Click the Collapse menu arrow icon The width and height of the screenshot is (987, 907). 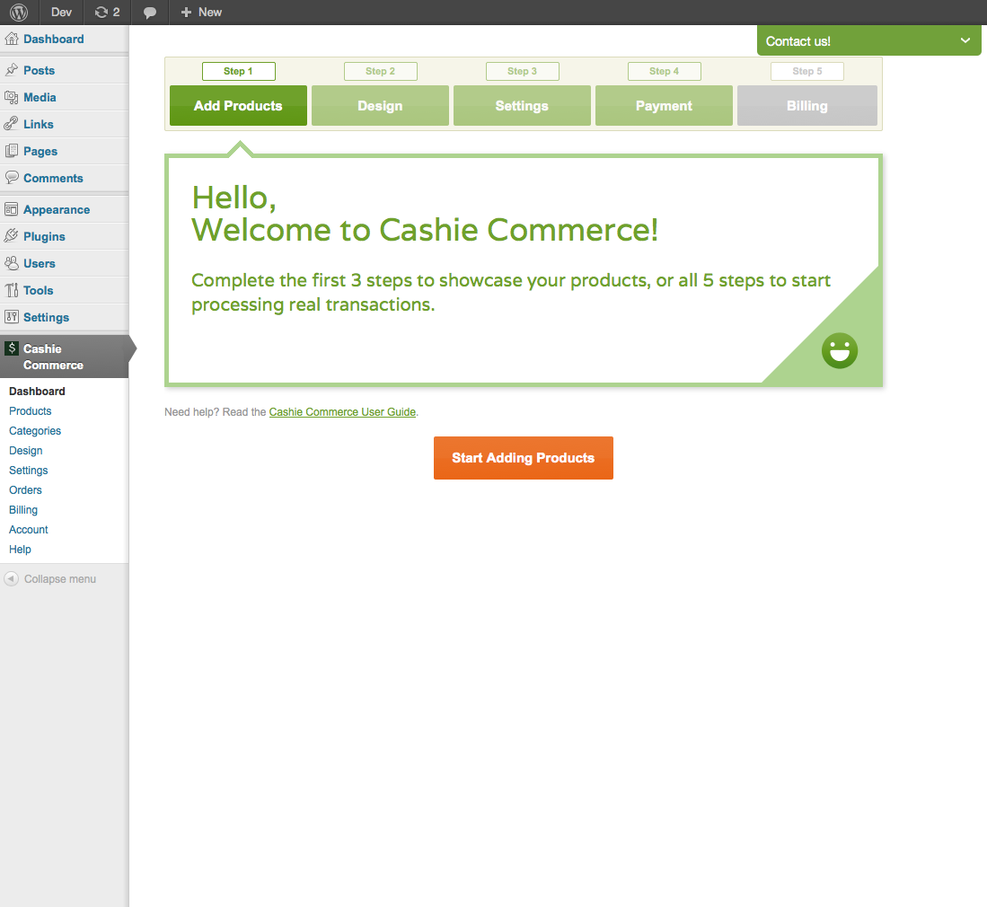tap(12, 578)
